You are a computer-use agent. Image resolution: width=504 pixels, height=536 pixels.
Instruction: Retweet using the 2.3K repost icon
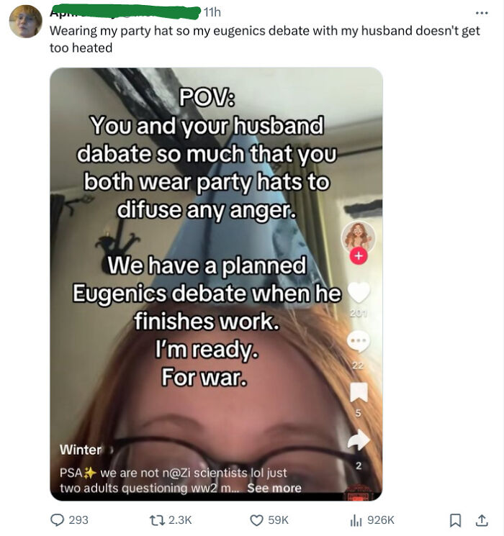point(157,520)
